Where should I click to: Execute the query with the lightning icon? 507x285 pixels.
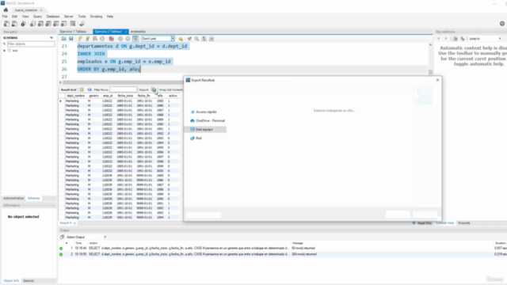(80, 39)
